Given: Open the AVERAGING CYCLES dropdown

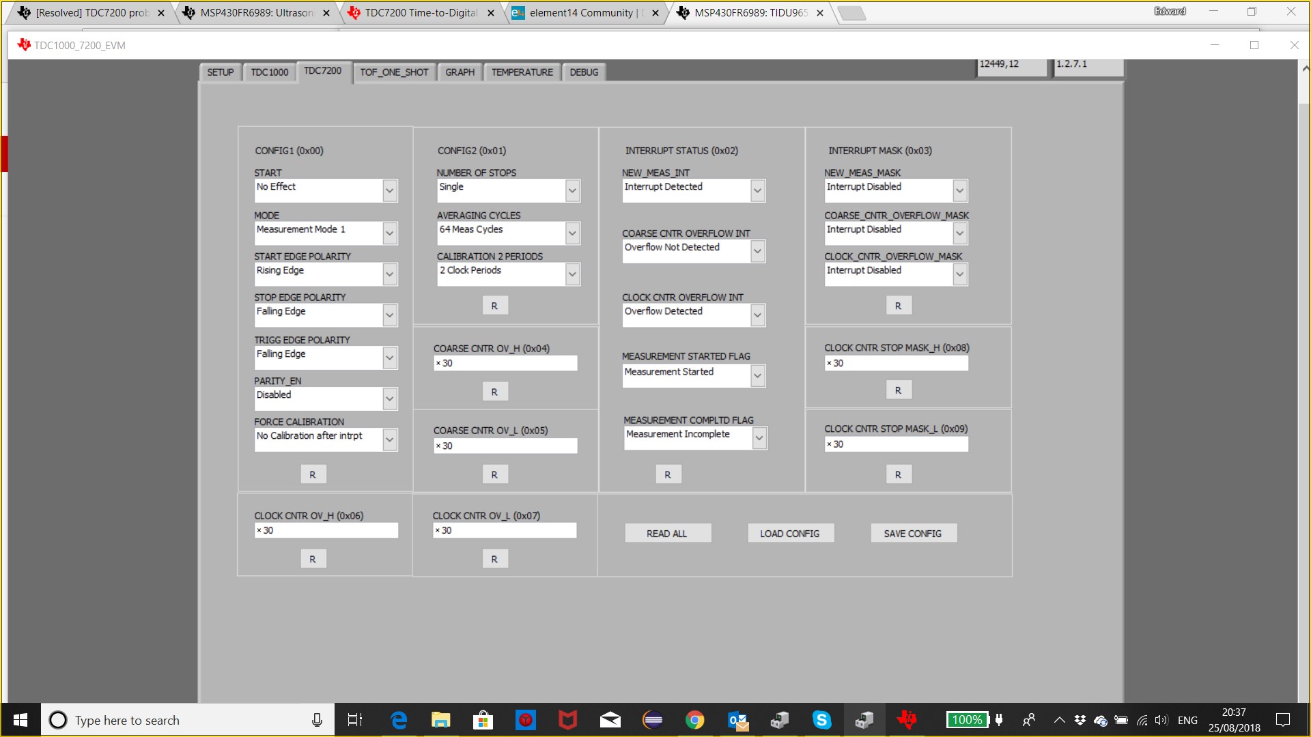Looking at the screenshot, I should coord(572,233).
